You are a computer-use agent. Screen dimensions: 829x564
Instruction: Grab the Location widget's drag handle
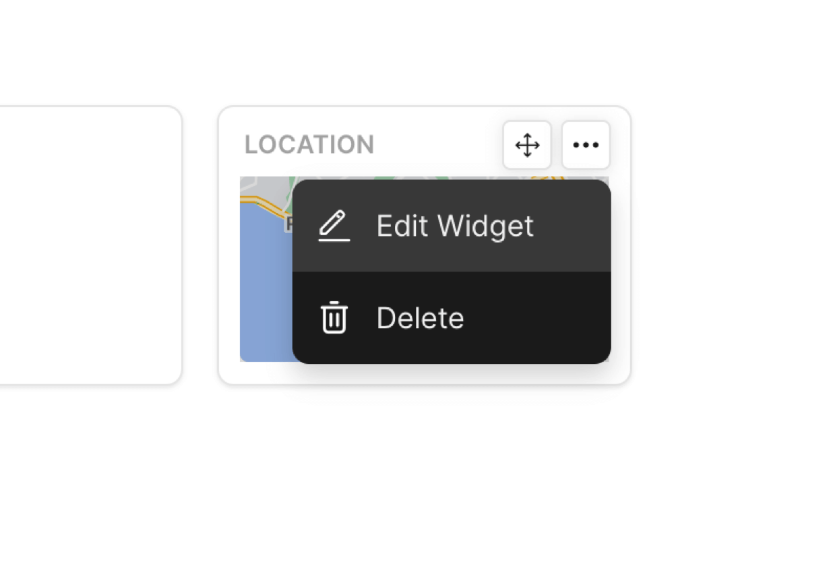pyautogui.click(x=527, y=145)
